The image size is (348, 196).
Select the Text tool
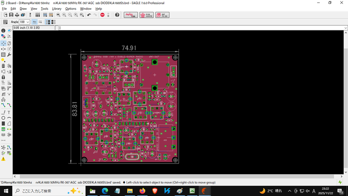coord(10,112)
